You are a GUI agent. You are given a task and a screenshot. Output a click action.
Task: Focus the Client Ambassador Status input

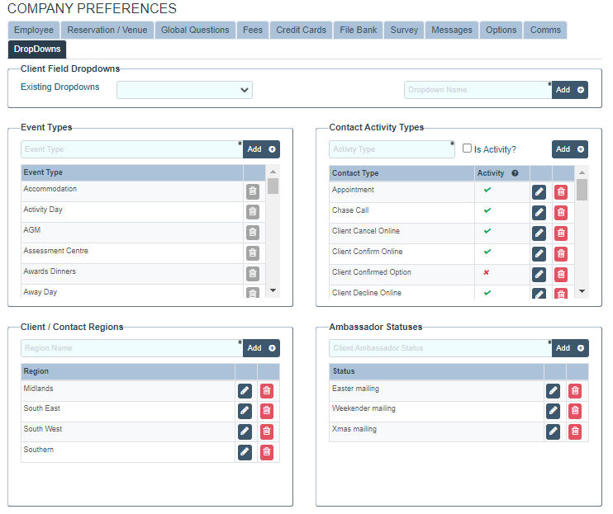pyautogui.click(x=440, y=347)
